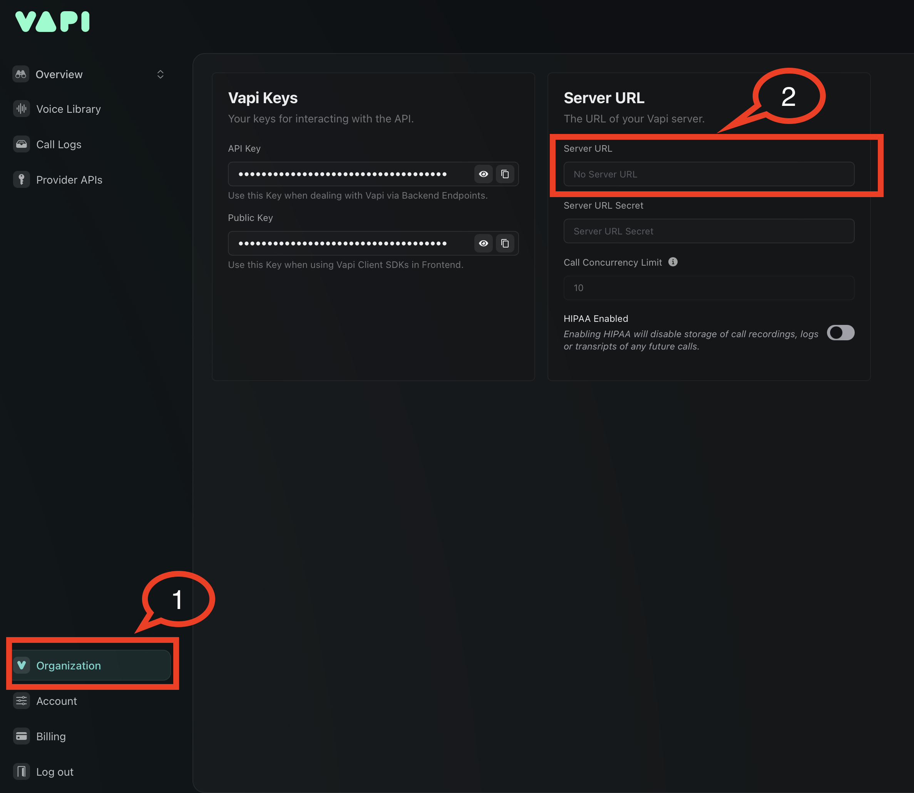914x793 pixels.
Task: Open Voice Library from the sidebar icon
Action: (x=21, y=109)
